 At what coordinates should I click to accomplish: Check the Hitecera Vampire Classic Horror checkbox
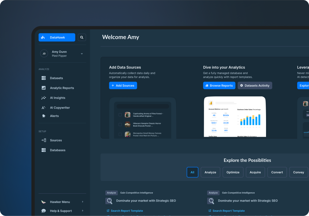tap(120, 125)
